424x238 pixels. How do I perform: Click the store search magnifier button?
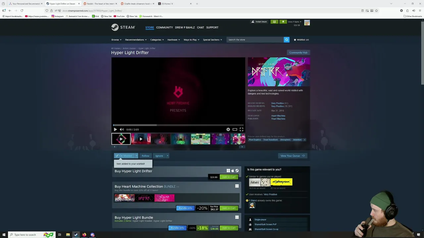287,40
